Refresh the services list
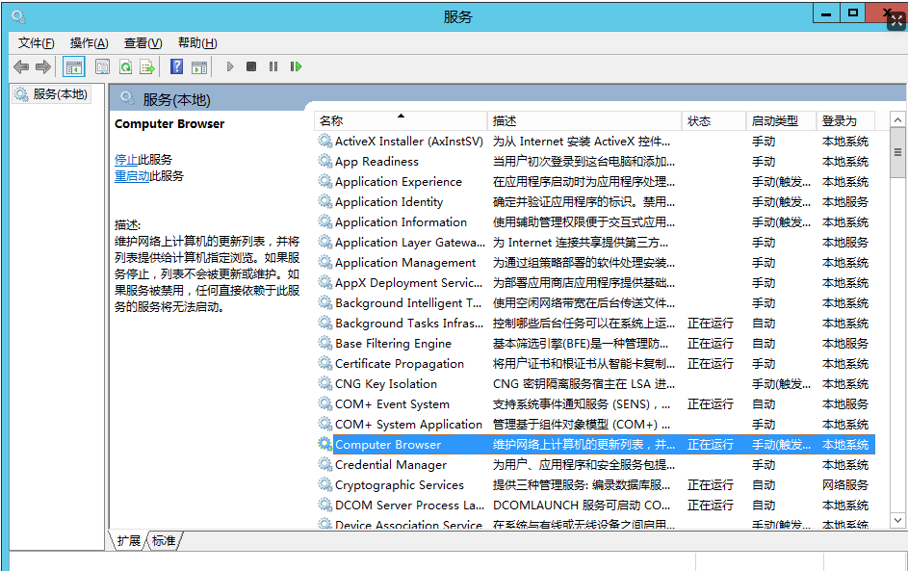The image size is (908, 571). (x=125, y=67)
